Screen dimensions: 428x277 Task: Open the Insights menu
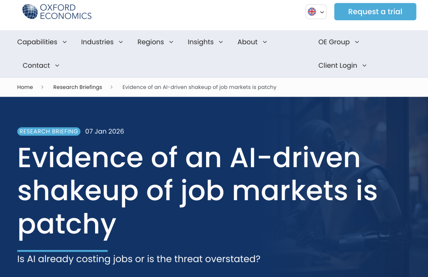click(x=201, y=42)
